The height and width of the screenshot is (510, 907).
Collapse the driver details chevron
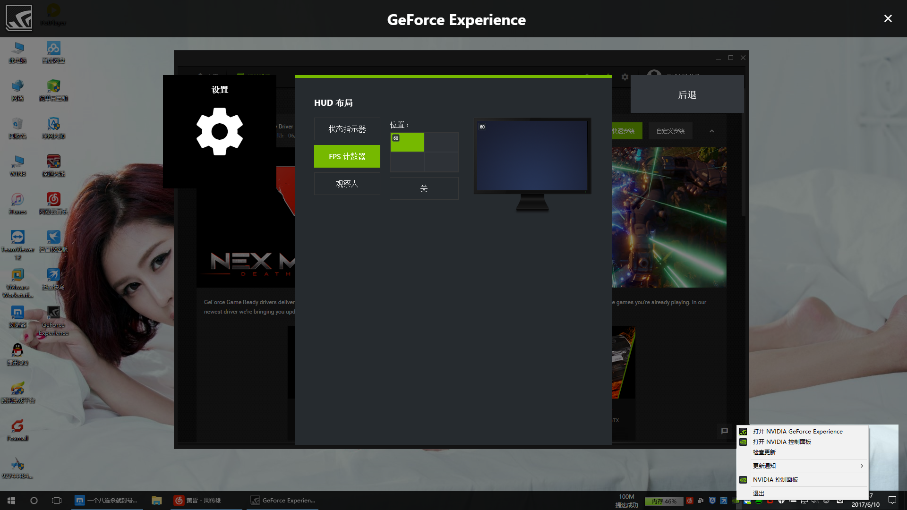click(x=712, y=131)
